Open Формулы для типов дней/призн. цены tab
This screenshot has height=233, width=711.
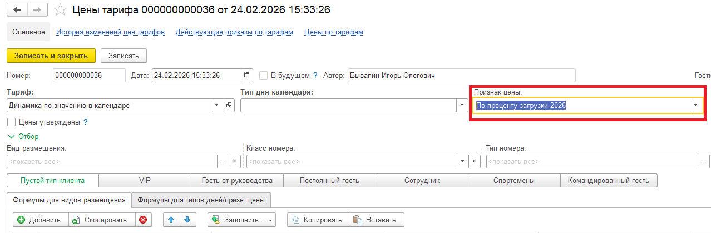[x=201, y=200]
